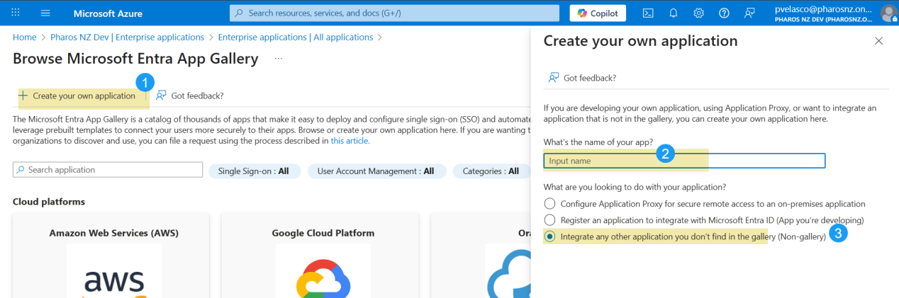Image resolution: width=899 pixels, height=298 pixels.
Task: Select Configure Application Proxy radio option
Action: click(549, 204)
